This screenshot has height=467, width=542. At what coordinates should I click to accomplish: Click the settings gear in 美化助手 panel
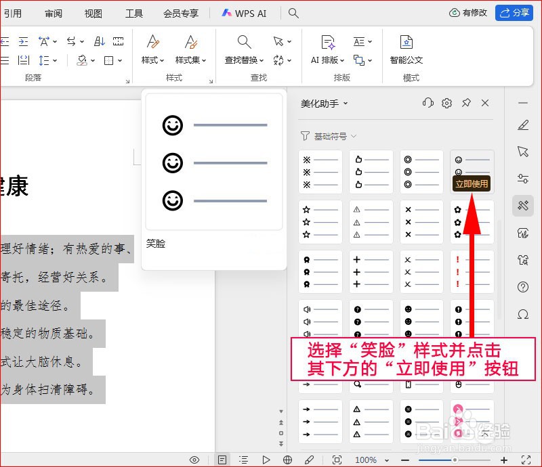pyautogui.click(x=446, y=103)
